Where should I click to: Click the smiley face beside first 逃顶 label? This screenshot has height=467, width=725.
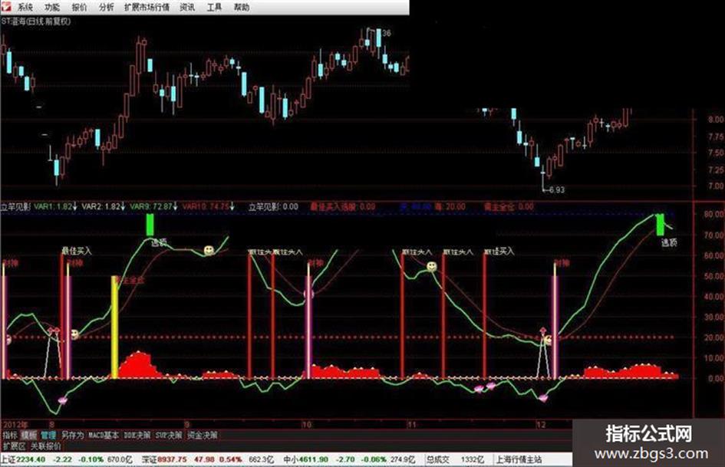click(x=209, y=250)
